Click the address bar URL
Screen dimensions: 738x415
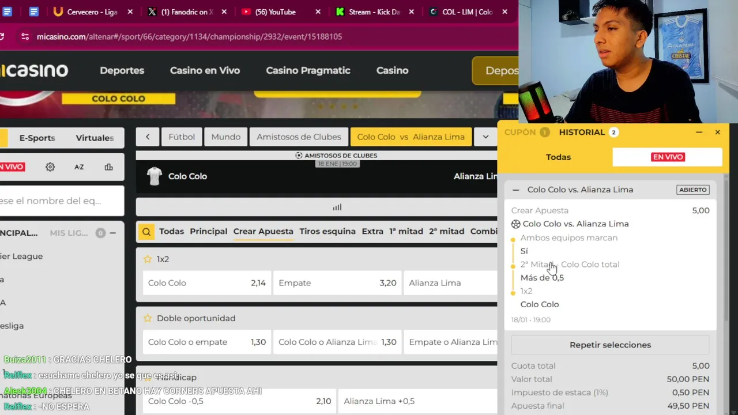189,36
